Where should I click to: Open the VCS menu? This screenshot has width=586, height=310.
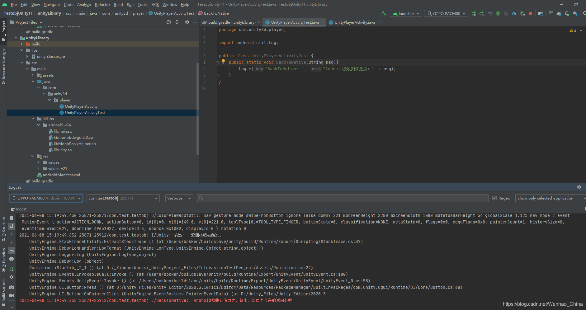(155, 4)
